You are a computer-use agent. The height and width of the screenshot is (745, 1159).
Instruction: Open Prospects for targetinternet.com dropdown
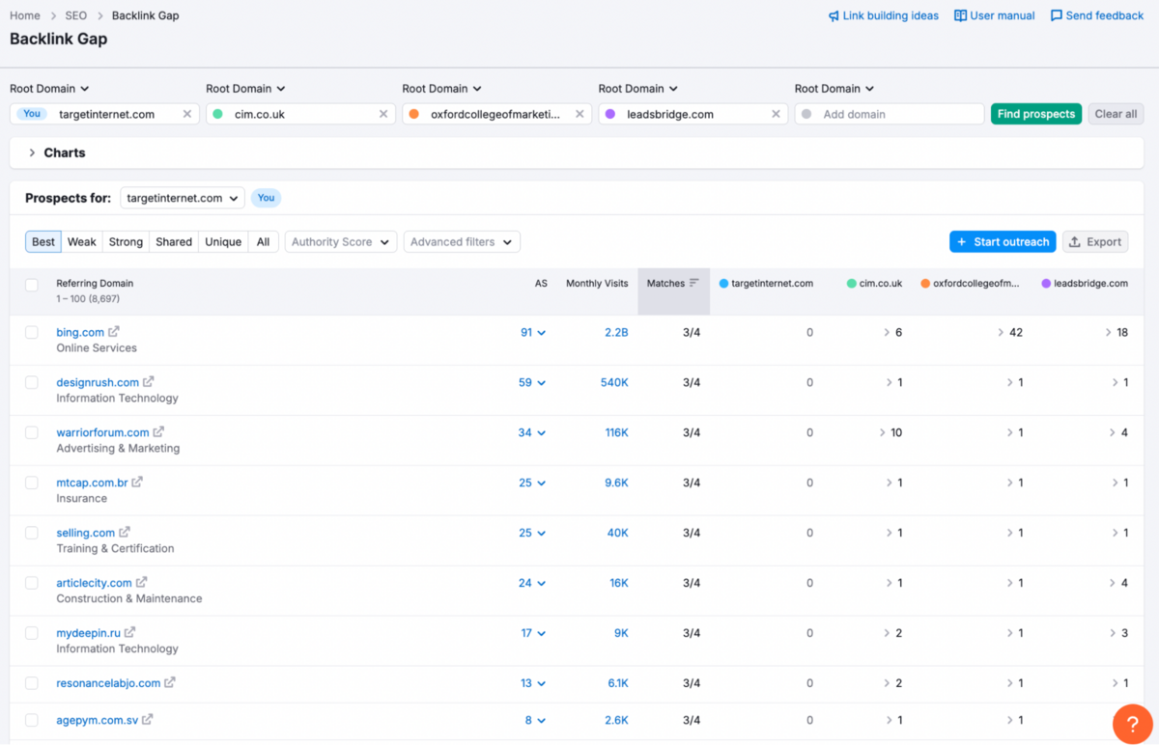[x=183, y=198]
